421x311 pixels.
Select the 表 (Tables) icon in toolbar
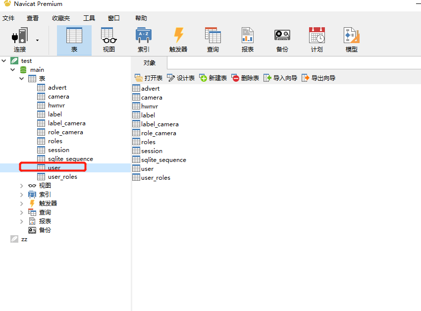[x=74, y=40]
